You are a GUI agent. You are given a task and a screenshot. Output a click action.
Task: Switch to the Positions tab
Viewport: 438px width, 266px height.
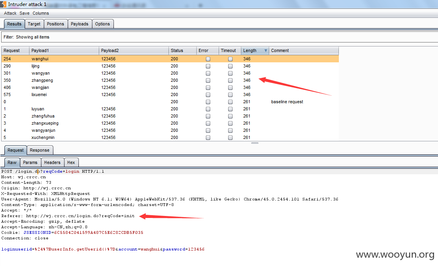(x=55, y=24)
